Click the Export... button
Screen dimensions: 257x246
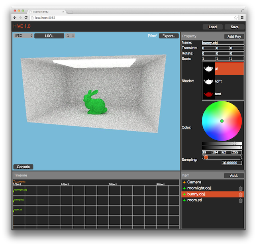[169, 36]
